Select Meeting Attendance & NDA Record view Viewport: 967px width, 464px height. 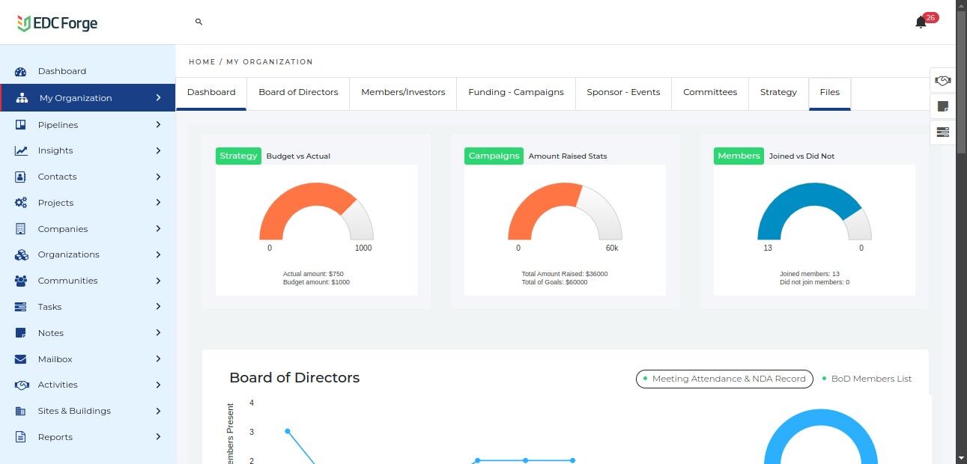point(724,379)
